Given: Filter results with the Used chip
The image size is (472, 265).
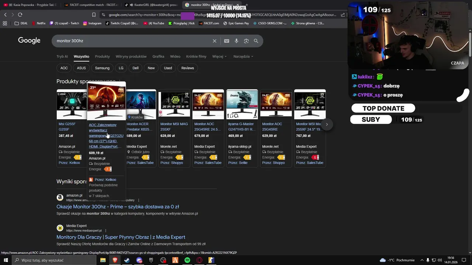Looking at the screenshot, I should tap(168, 68).
